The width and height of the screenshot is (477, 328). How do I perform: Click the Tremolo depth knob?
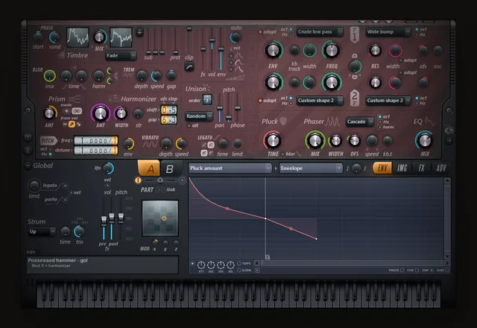tap(141, 76)
